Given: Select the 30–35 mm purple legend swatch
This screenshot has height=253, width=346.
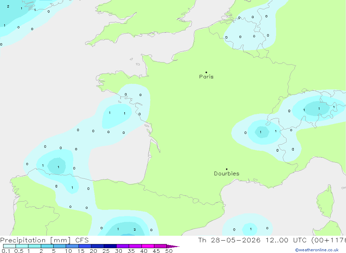Looking at the screenshot, I should [122, 246].
